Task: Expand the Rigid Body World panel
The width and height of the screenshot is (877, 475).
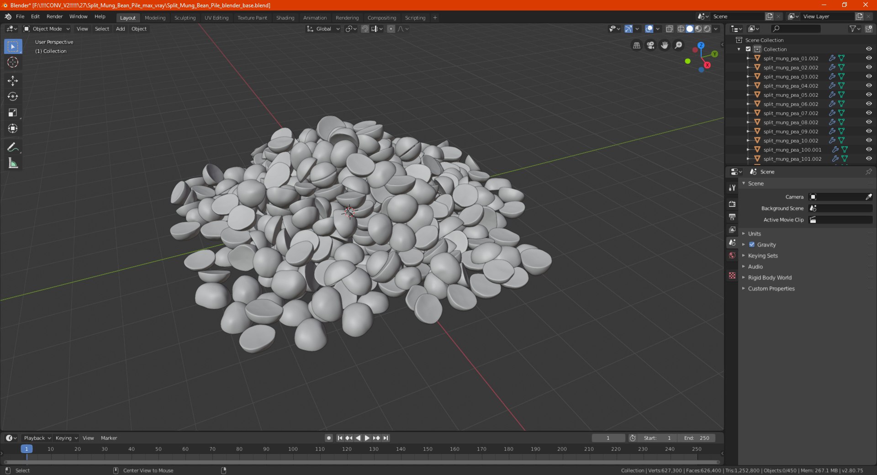Action: pos(770,277)
